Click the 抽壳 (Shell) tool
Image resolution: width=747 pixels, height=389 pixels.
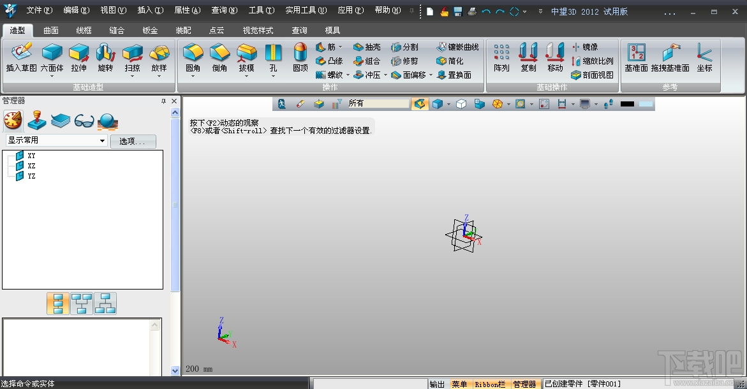tap(367, 47)
